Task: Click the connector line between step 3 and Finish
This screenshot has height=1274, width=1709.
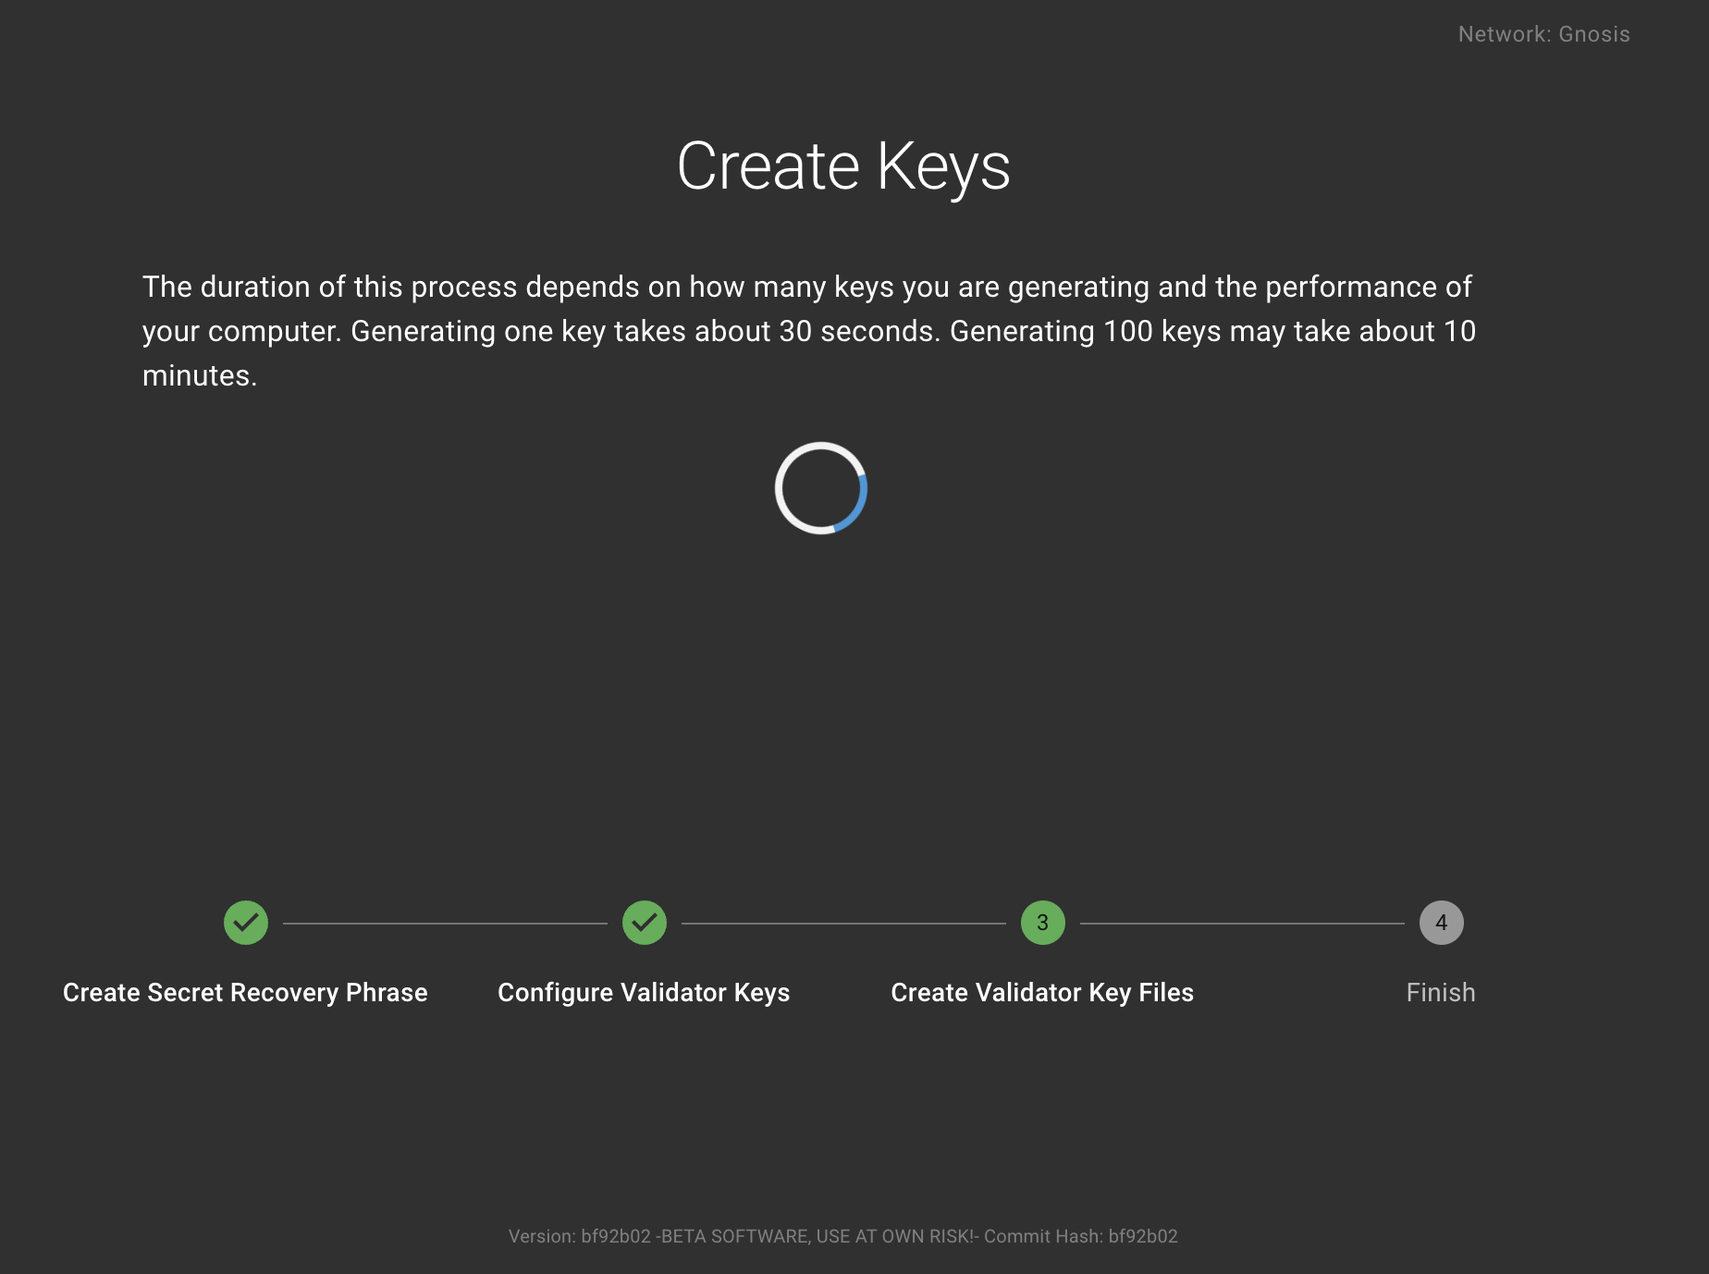Action: pyautogui.click(x=1242, y=923)
